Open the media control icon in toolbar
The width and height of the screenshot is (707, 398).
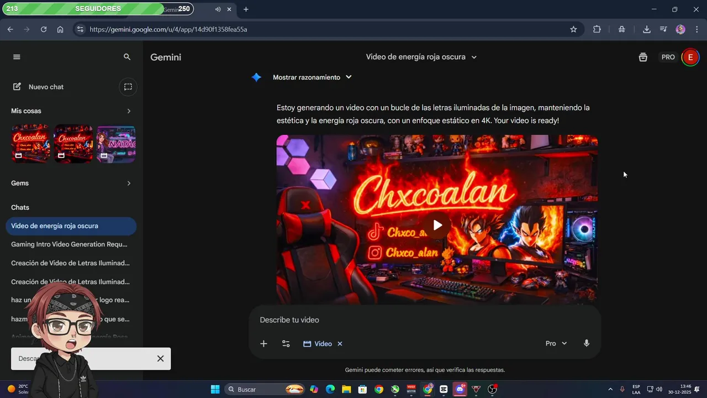tap(664, 29)
